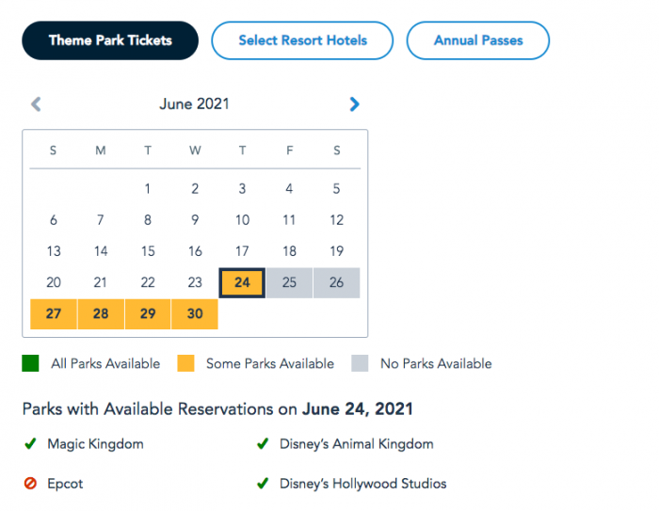Select the unavailable June 25 date

tap(289, 282)
